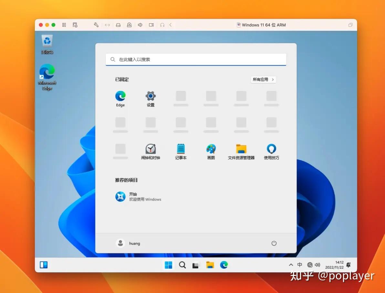Viewport: 385px width, 293px height.
Task: Open the 记事本 notepad app
Action: 181,152
